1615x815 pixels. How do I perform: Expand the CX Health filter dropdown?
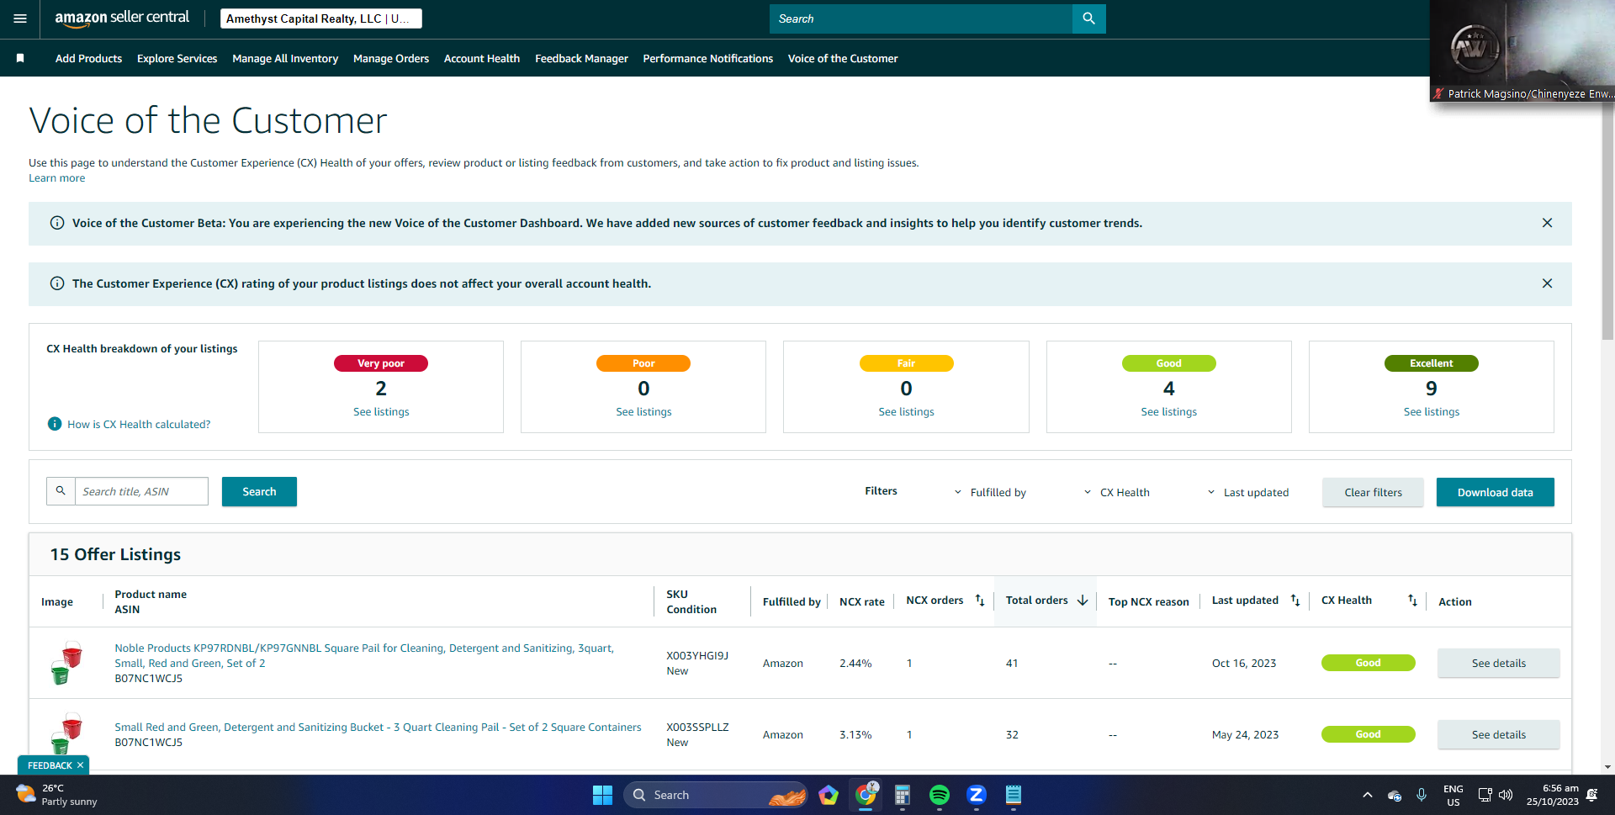[1116, 493]
